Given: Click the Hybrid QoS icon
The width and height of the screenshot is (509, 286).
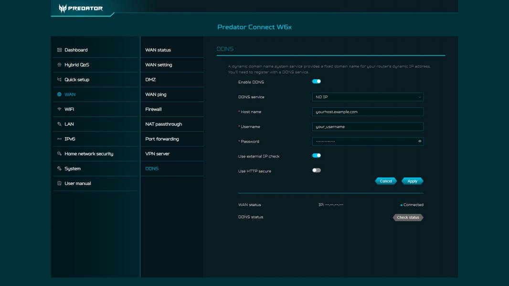Looking at the screenshot, I should [x=59, y=64].
